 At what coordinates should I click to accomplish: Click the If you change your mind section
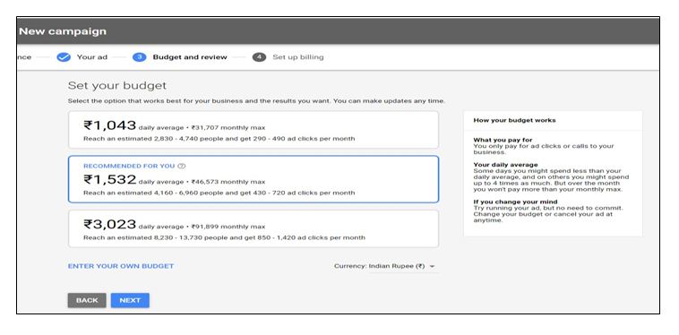tap(548, 211)
